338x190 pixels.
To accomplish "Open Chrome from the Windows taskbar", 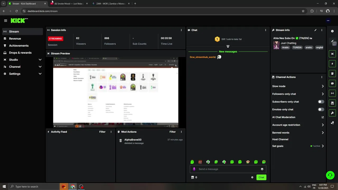I will [73, 187].
